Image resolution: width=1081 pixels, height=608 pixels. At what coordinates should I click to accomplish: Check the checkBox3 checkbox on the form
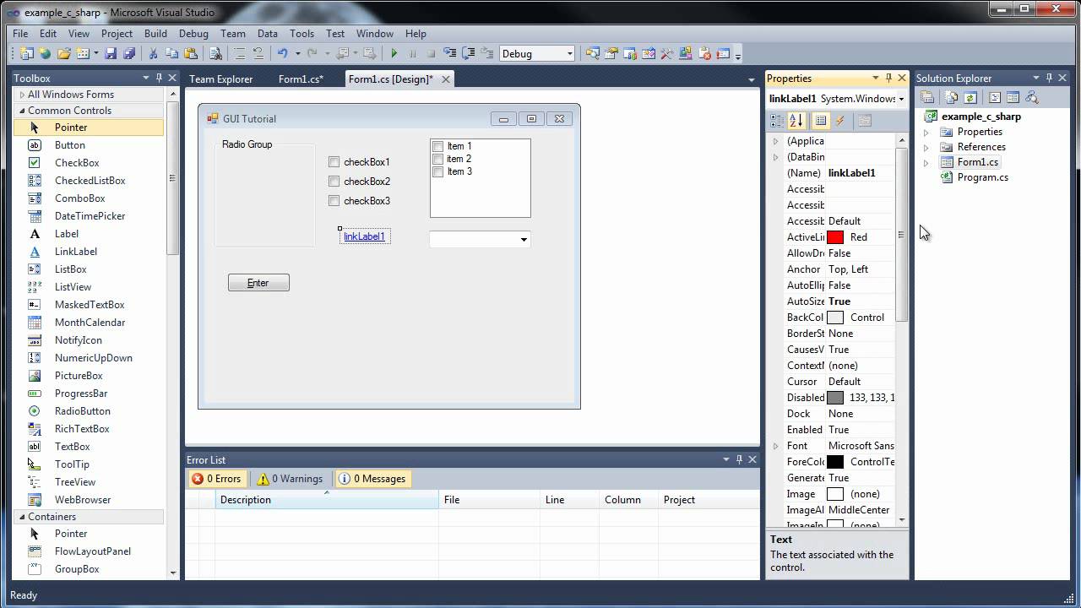334,201
